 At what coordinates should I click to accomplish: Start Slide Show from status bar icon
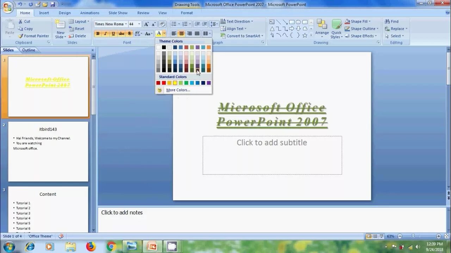tap(382, 236)
